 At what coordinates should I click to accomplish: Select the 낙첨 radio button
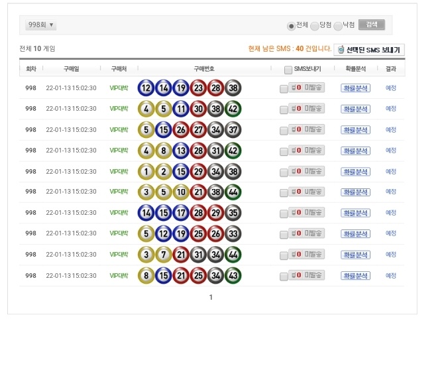point(338,26)
